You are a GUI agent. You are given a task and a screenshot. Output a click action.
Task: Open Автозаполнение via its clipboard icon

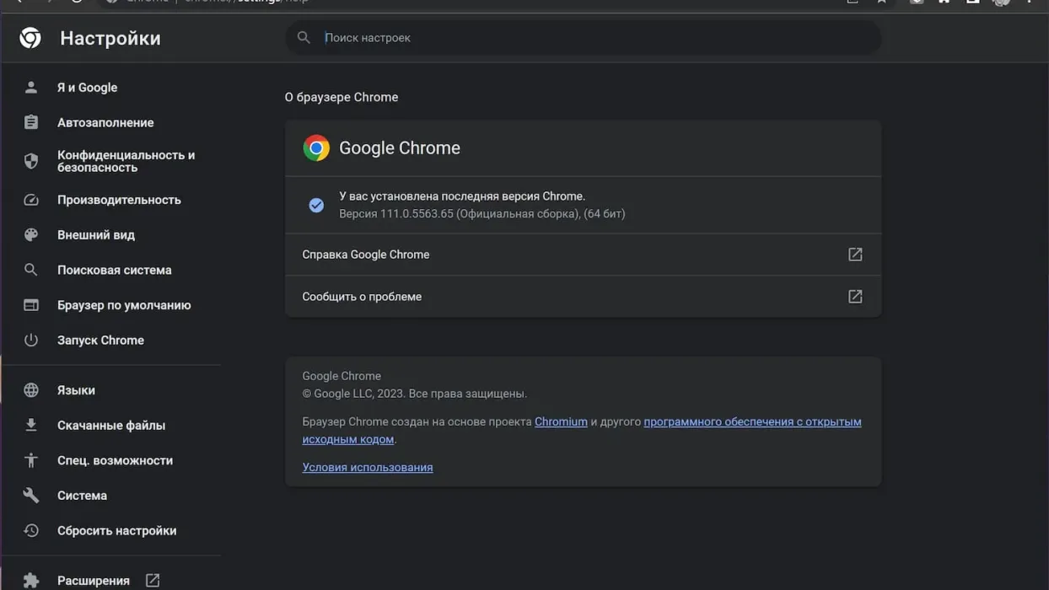click(x=31, y=122)
